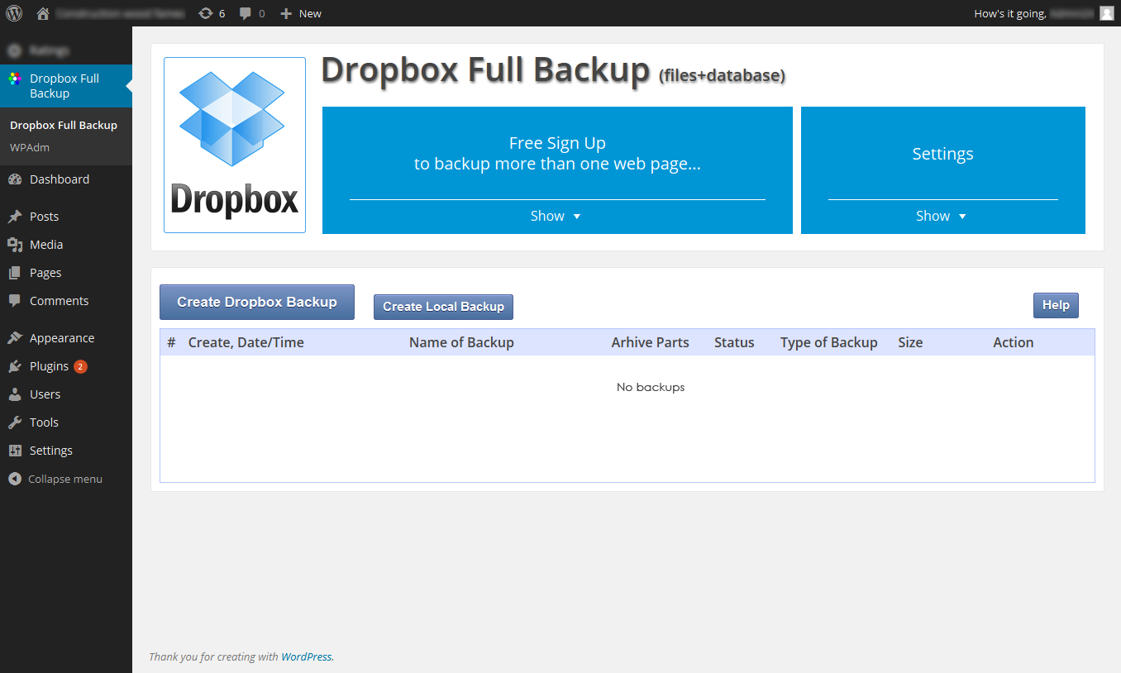Select the Plugins plug icon
1121x673 pixels.
(15, 366)
